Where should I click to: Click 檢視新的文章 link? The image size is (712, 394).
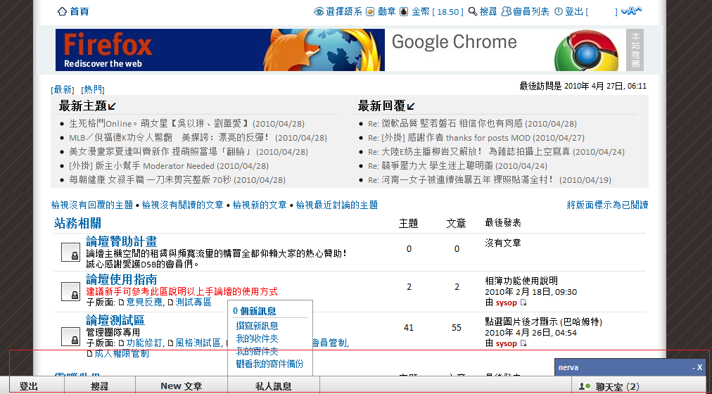coord(260,205)
